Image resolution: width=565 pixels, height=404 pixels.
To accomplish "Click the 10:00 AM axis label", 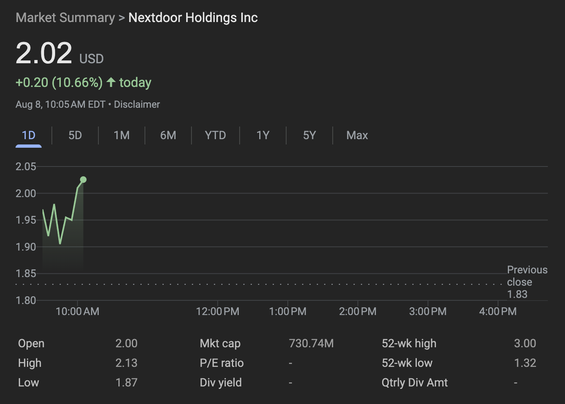I will 78,312.
